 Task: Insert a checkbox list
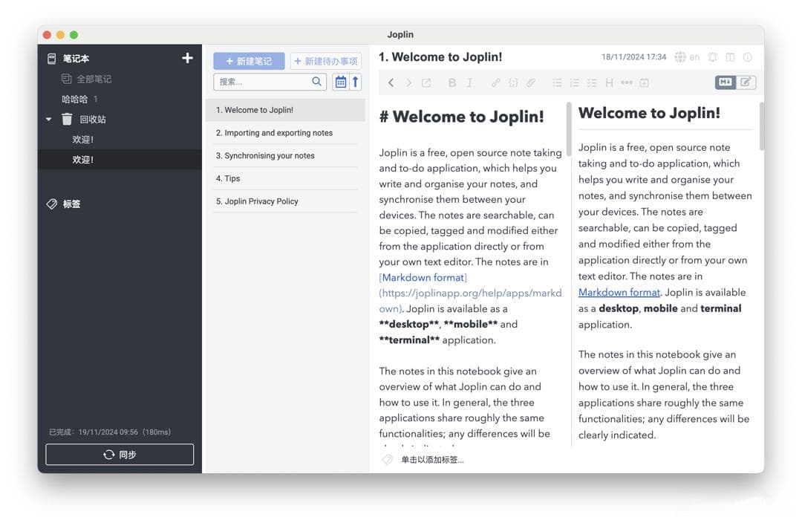[592, 82]
